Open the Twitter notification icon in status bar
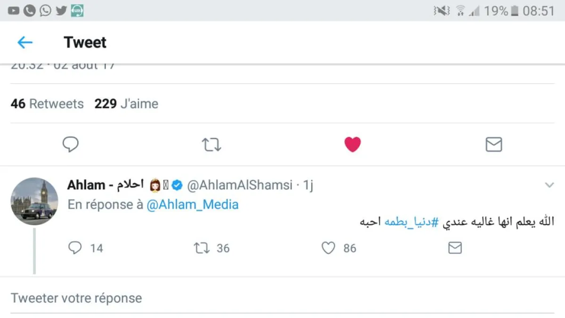Image resolution: width=565 pixels, height=318 pixels. (61, 11)
